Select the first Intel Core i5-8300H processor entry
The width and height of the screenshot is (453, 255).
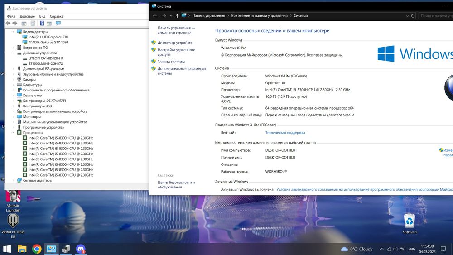pos(60,138)
